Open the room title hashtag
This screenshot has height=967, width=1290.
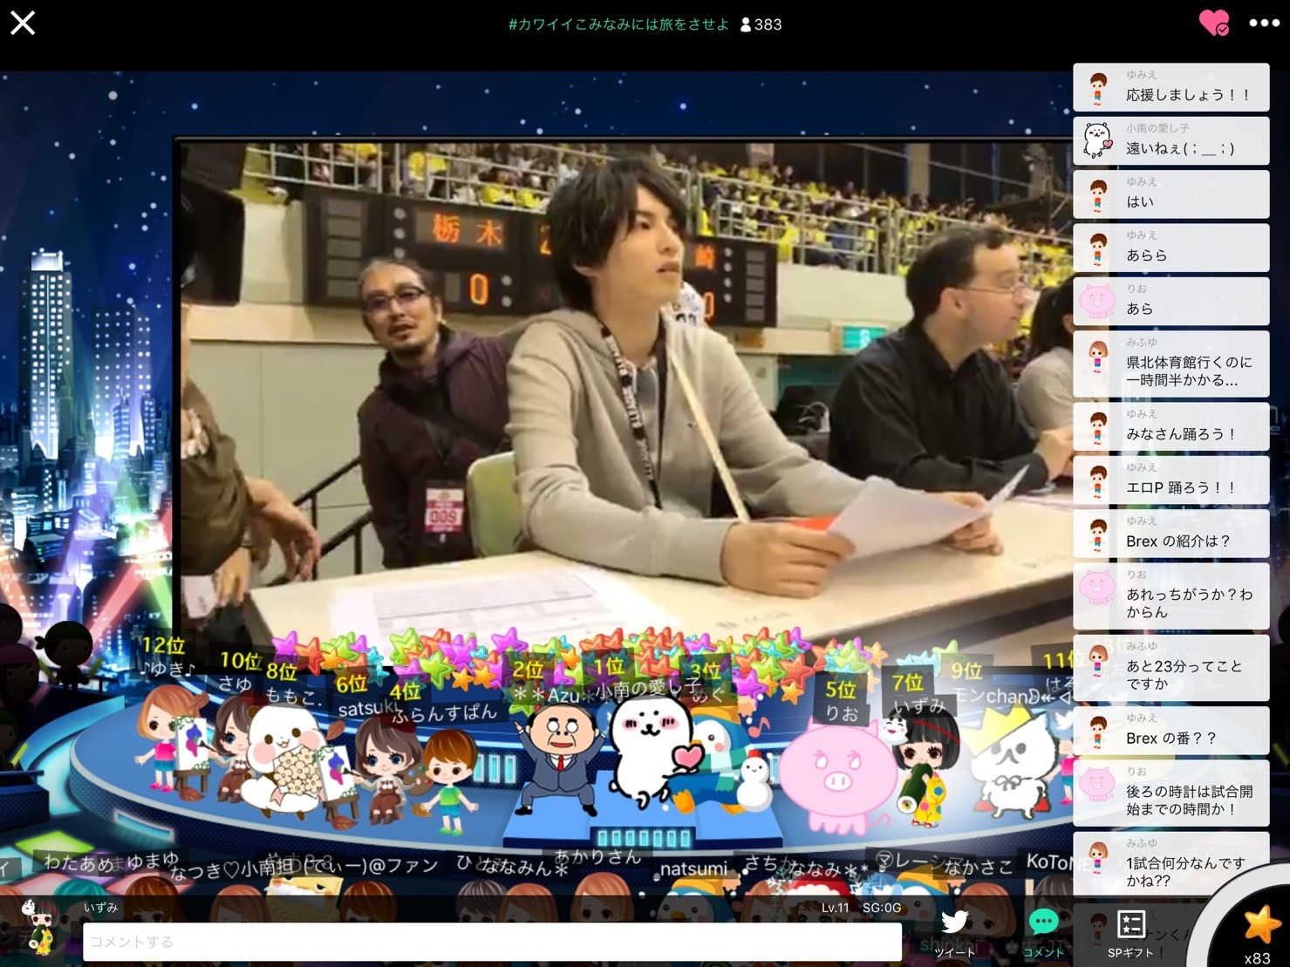[x=618, y=24]
